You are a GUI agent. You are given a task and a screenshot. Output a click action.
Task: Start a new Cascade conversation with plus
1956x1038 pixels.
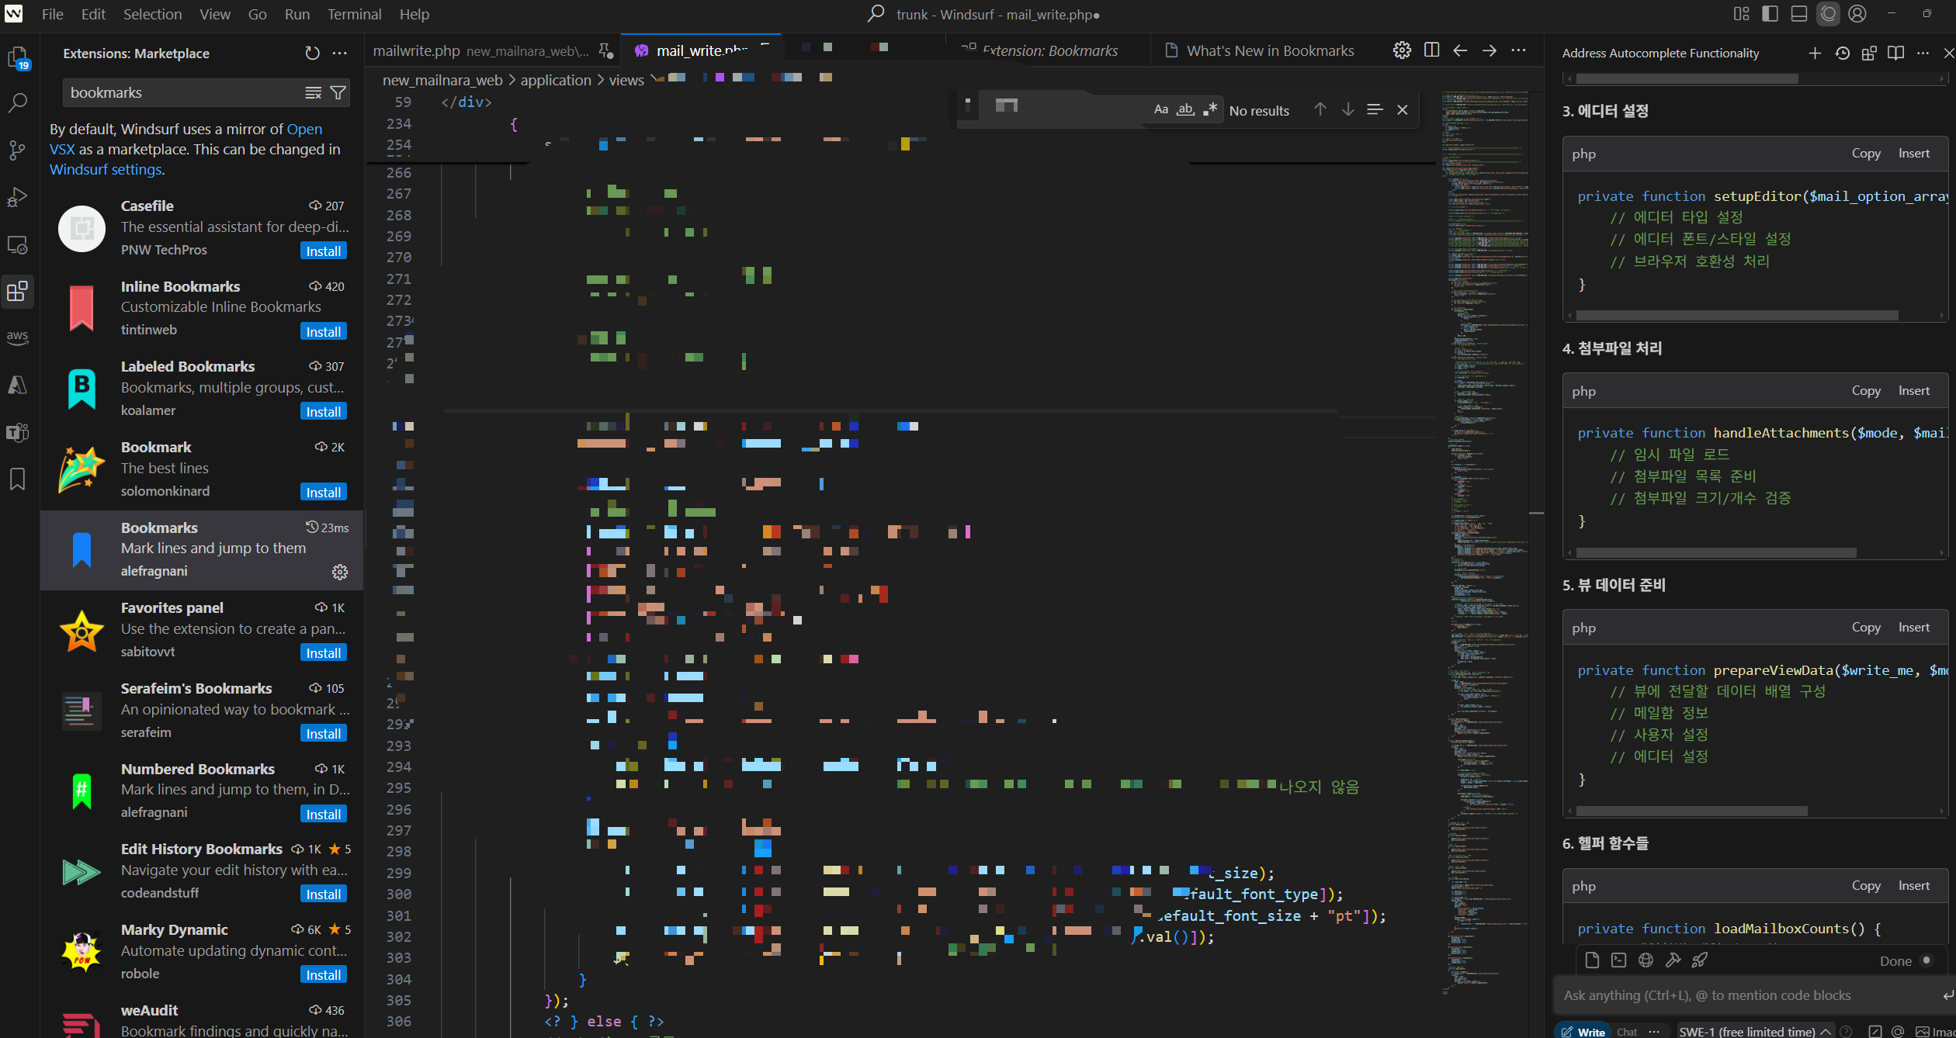(x=1814, y=53)
